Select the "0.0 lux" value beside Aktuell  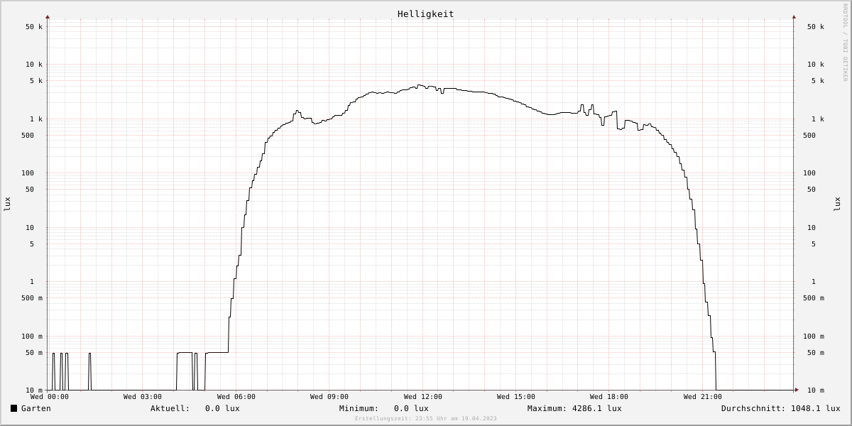(222, 408)
